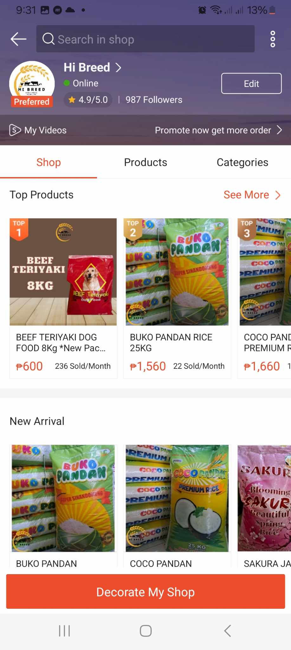Image resolution: width=291 pixels, height=650 pixels.
Task: Switch to the Categories tab
Action: (x=242, y=162)
